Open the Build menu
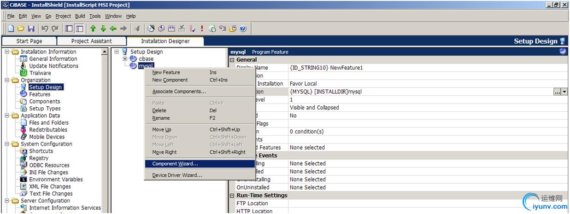 tap(80, 16)
